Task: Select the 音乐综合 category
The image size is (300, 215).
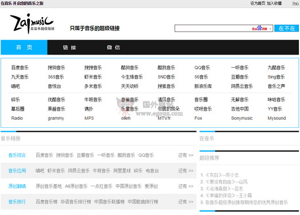Action: coord(17,155)
